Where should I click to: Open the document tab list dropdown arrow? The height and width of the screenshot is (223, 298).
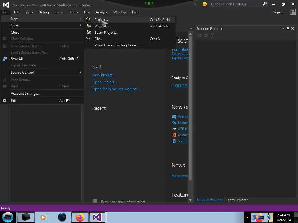pos(191,28)
